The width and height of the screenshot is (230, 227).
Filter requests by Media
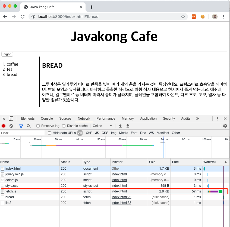pos(124,133)
